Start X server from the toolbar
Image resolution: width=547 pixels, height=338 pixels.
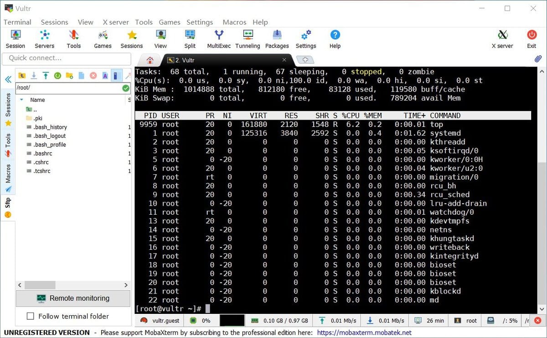click(x=502, y=39)
